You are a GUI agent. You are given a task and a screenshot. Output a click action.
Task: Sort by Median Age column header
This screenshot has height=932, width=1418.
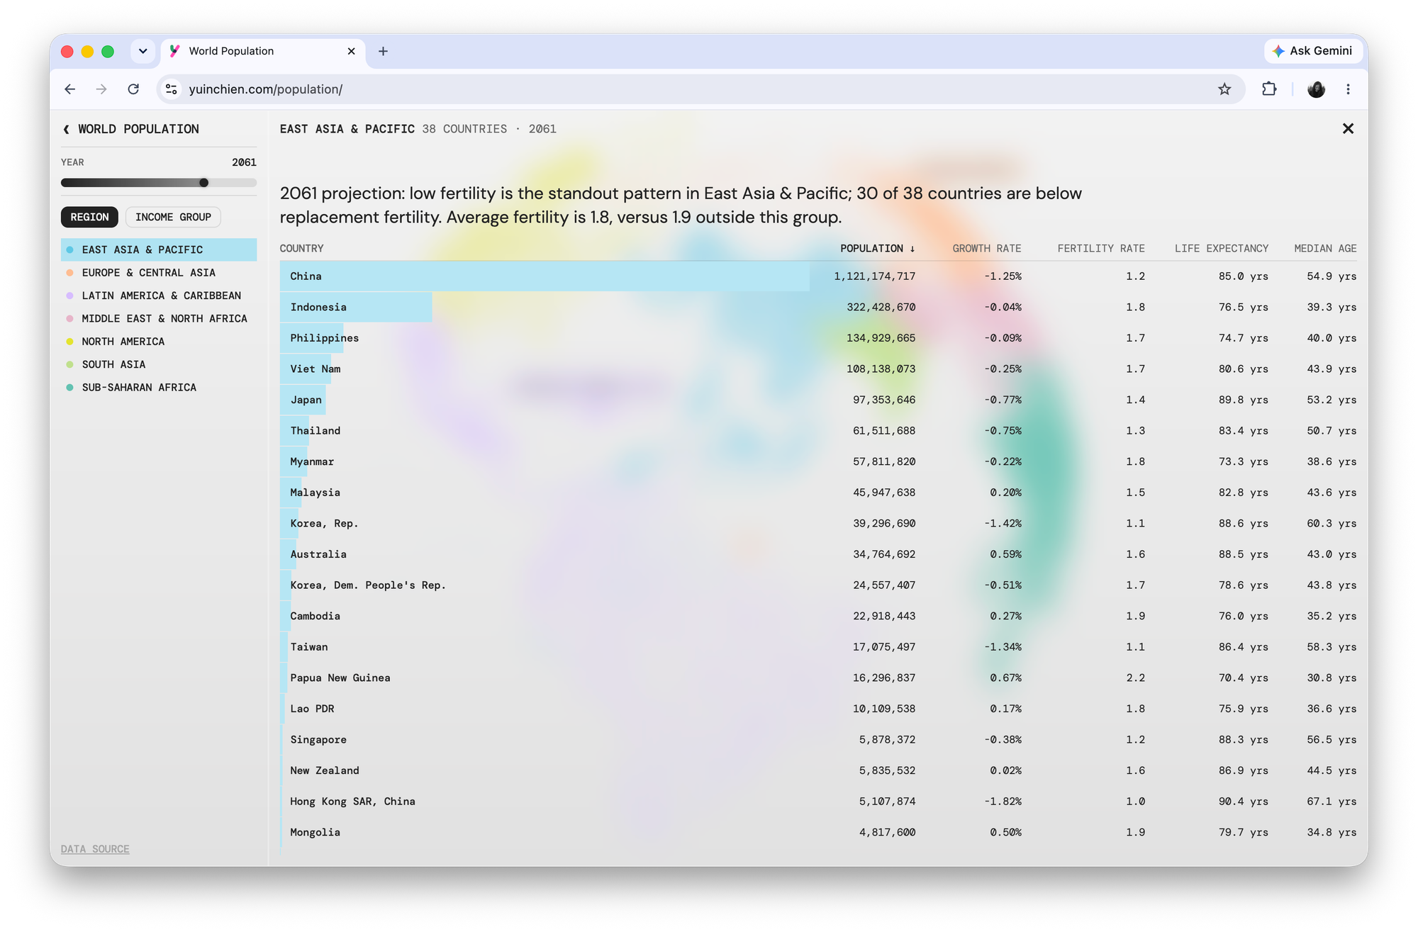coord(1325,248)
